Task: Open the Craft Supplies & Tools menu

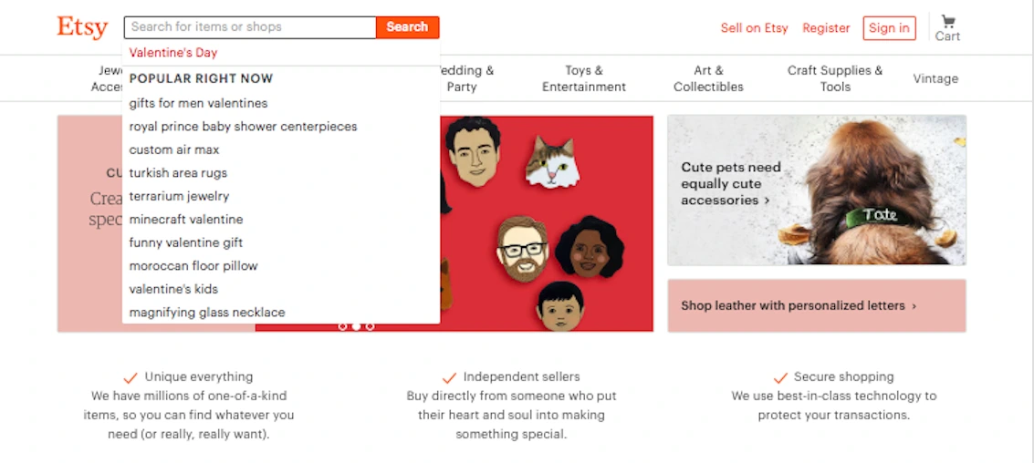Action: coord(835,78)
